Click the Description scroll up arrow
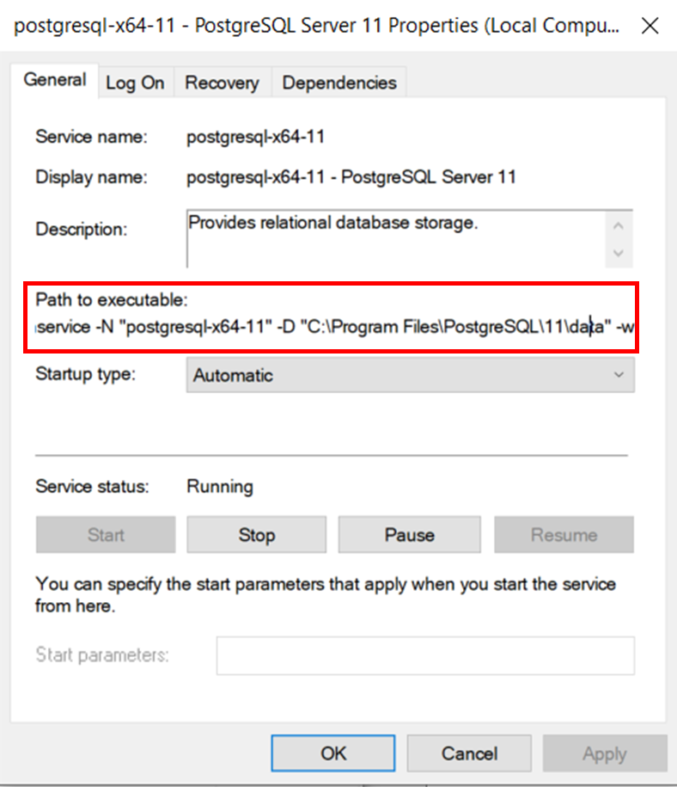The width and height of the screenshot is (677, 787). tap(619, 225)
